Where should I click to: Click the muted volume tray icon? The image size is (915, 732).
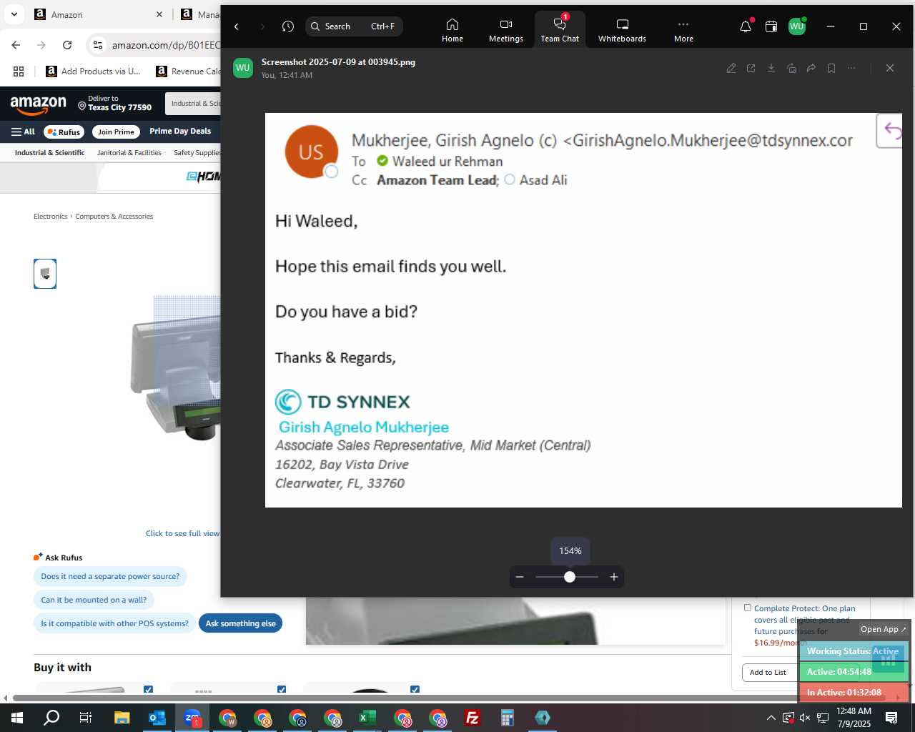tap(805, 718)
